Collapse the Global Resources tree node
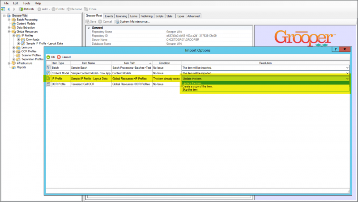This screenshot has width=358, height=202. point(9,32)
